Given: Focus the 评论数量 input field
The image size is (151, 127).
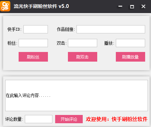Looking at the screenshot, I should [39, 119].
